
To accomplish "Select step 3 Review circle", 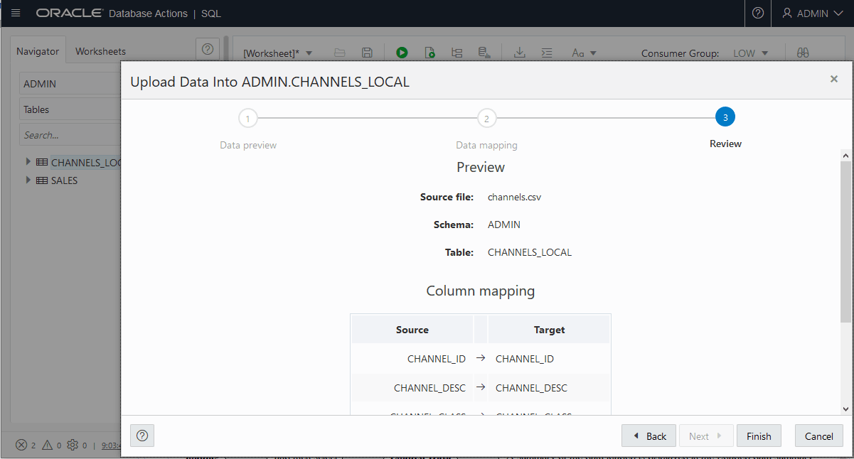I will [x=725, y=117].
